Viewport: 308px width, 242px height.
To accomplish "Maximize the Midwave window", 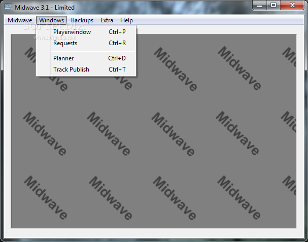I will 273,5.
